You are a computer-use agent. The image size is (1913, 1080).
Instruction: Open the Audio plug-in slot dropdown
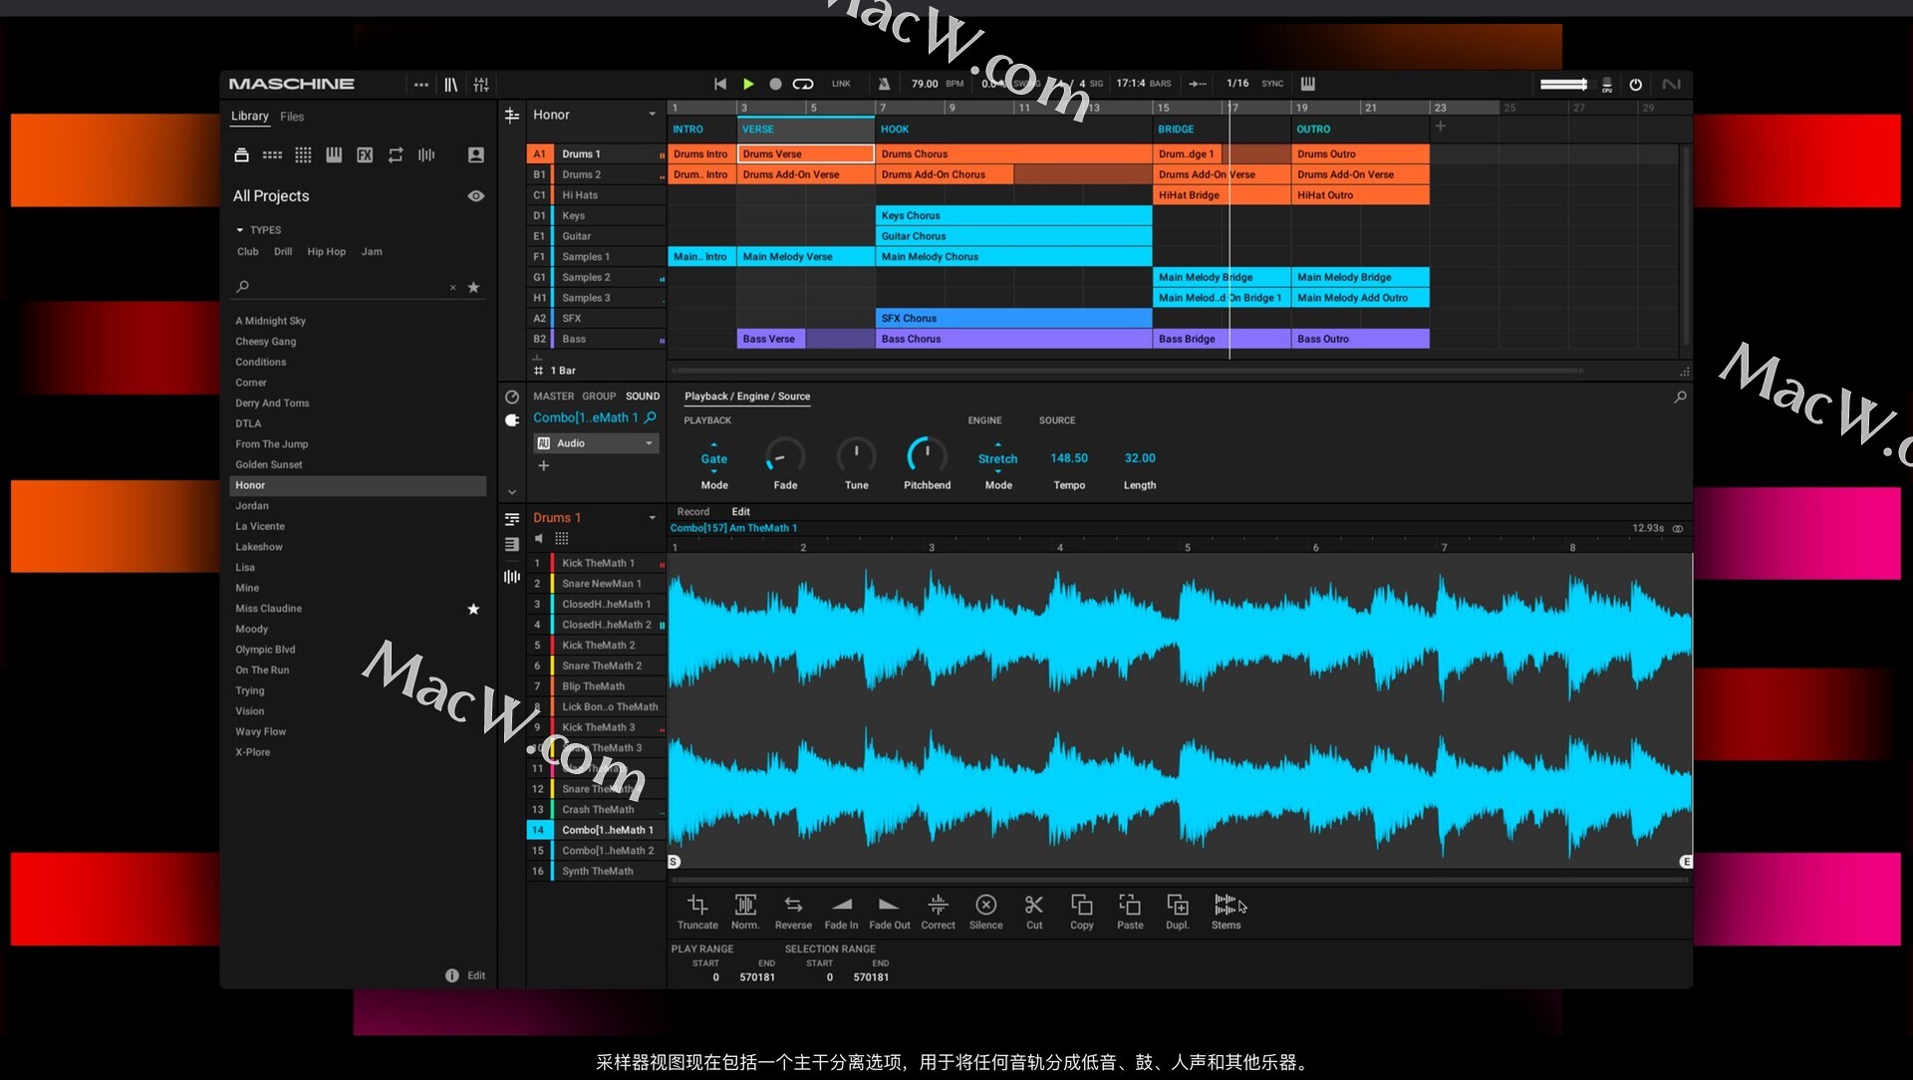click(649, 443)
